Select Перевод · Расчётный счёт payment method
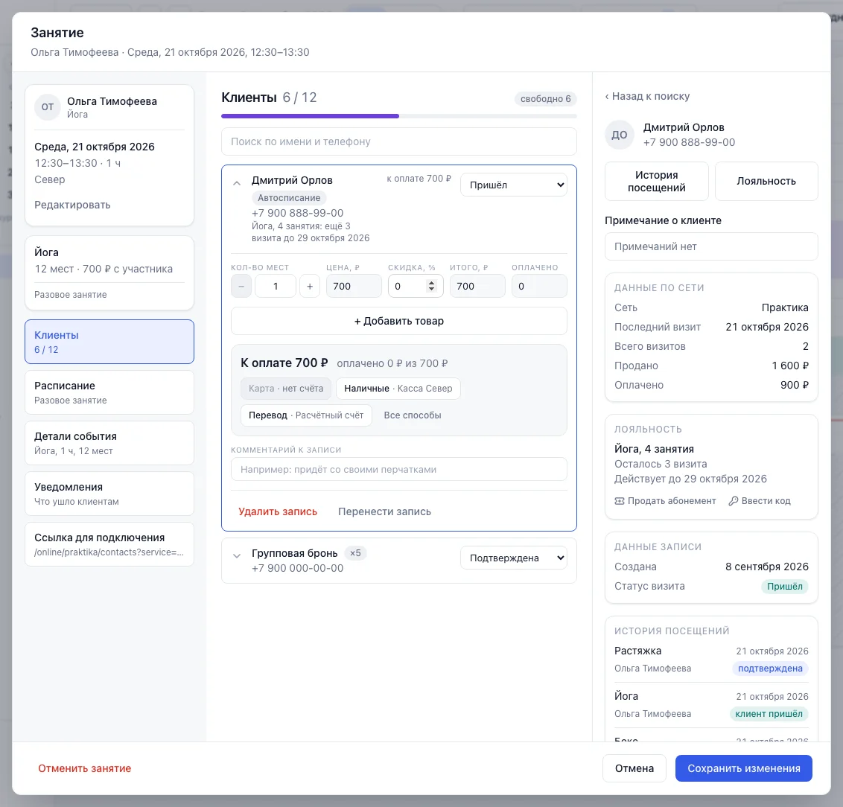Image resolution: width=843 pixels, height=807 pixels. coord(307,415)
